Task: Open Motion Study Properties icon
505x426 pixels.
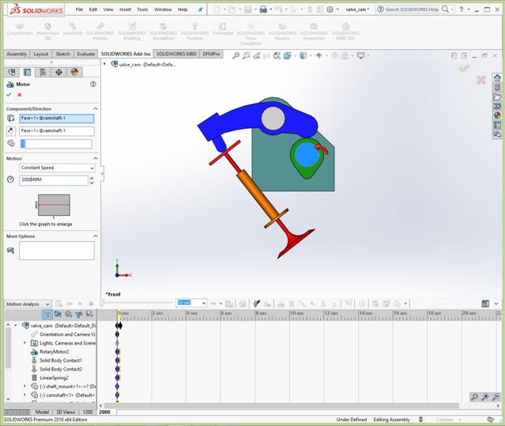Action: 362,303
